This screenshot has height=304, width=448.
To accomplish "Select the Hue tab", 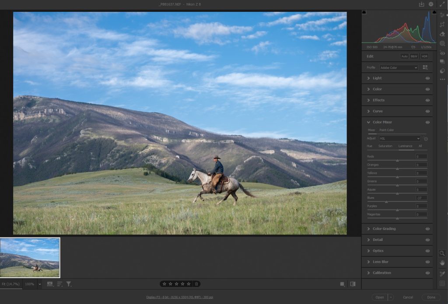I will 369,146.
